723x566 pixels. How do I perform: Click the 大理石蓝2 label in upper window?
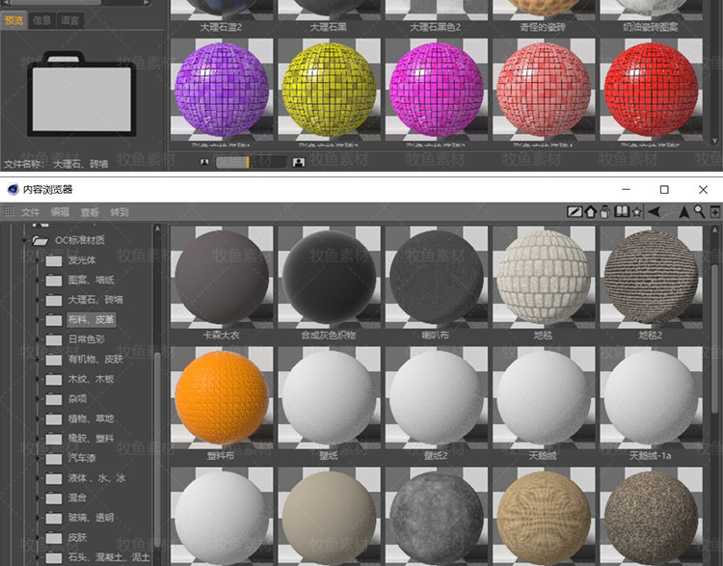coord(222,27)
